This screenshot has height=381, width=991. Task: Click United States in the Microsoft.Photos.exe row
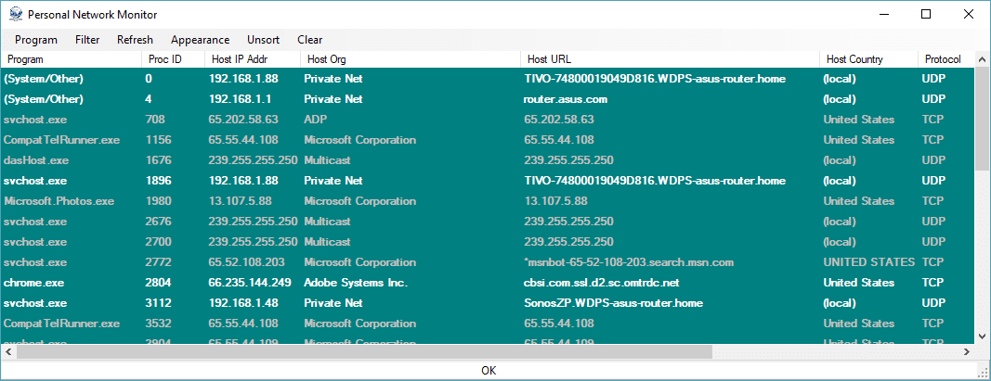pyautogui.click(x=858, y=201)
